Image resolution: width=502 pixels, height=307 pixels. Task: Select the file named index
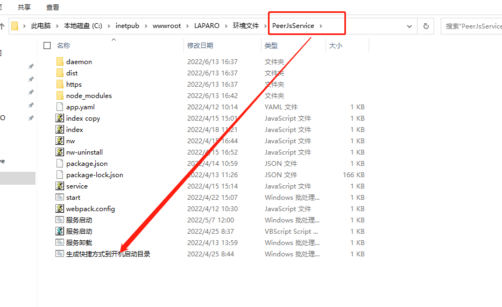[x=75, y=129]
